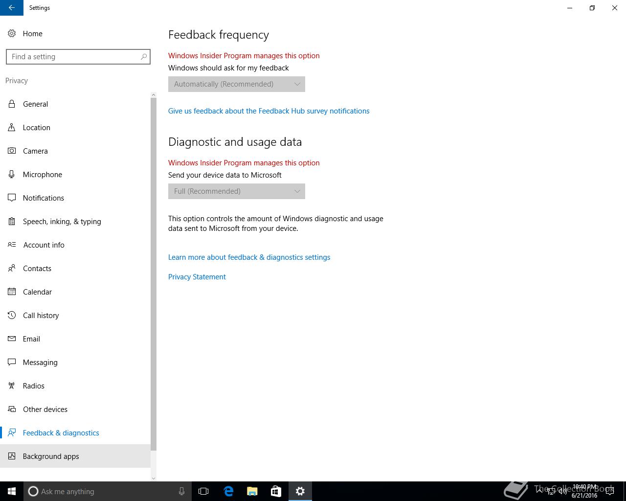Image resolution: width=626 pixels, height=501 pixels.
Task: Click the sidebar scrollbar thumb
Action: click(154, 274)
